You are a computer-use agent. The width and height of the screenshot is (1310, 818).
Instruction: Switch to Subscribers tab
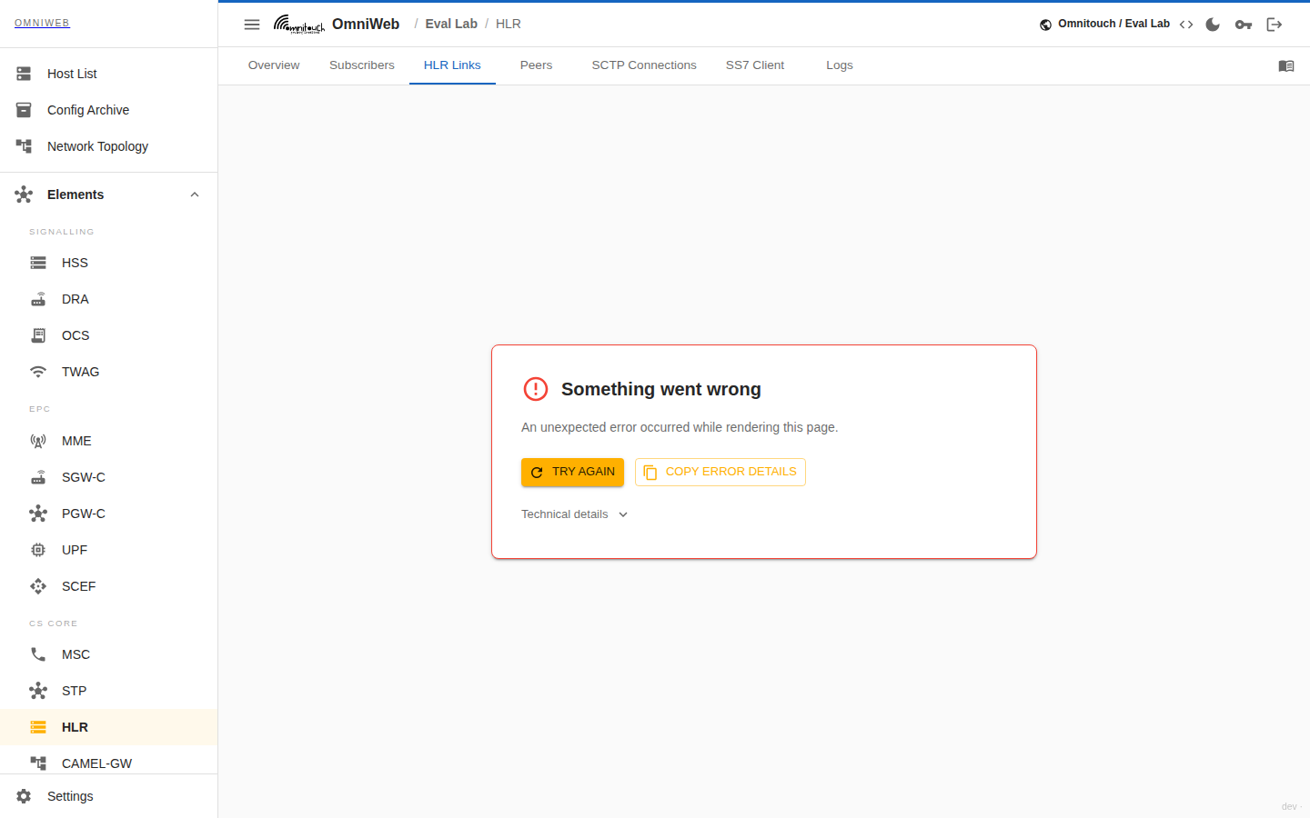pyautogui.click(x=362, y=65)
